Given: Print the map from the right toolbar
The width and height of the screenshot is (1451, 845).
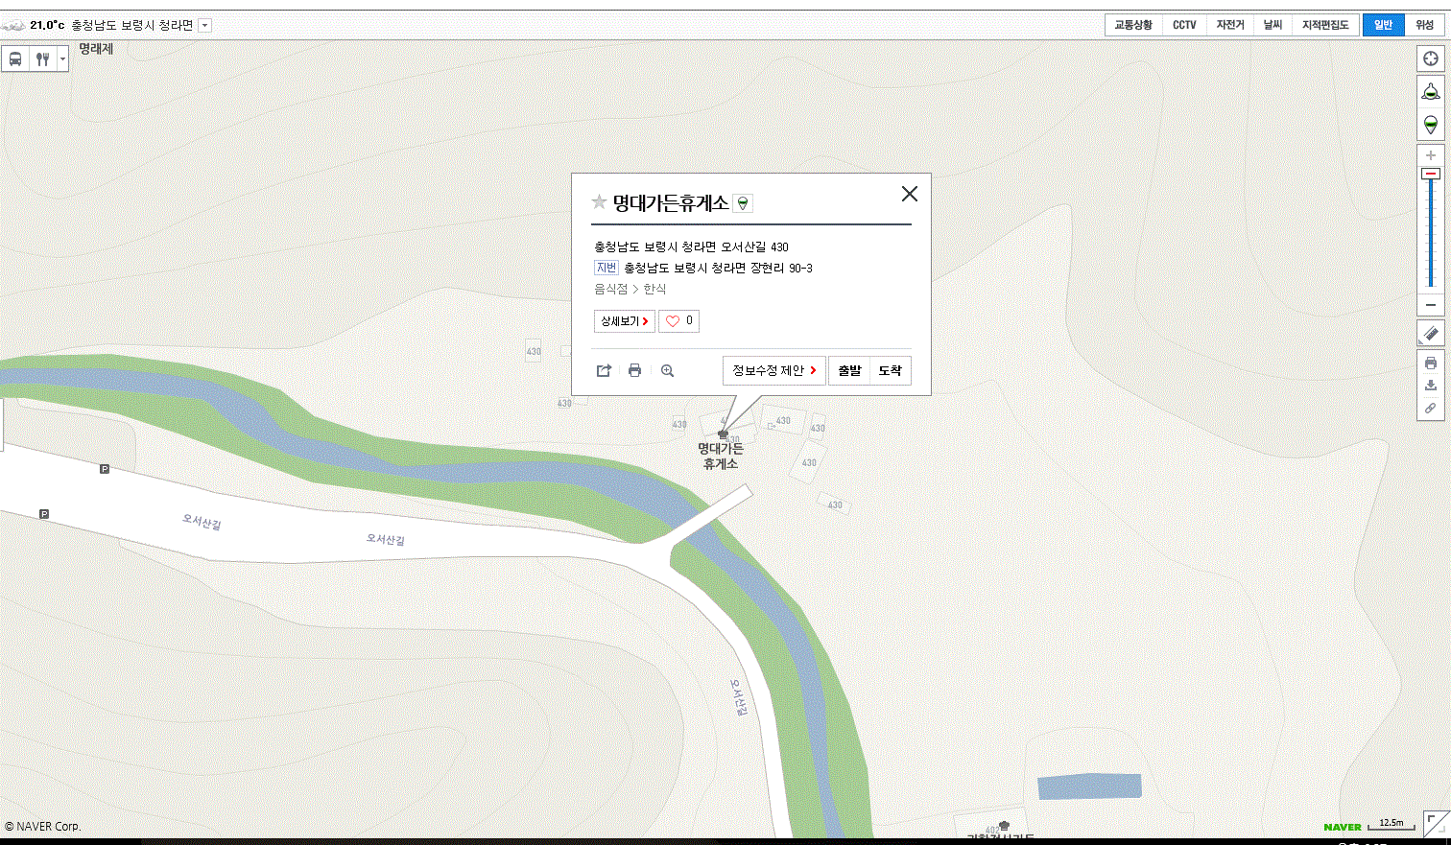Looking at the screenshot, I should (x=1431, y=364).
